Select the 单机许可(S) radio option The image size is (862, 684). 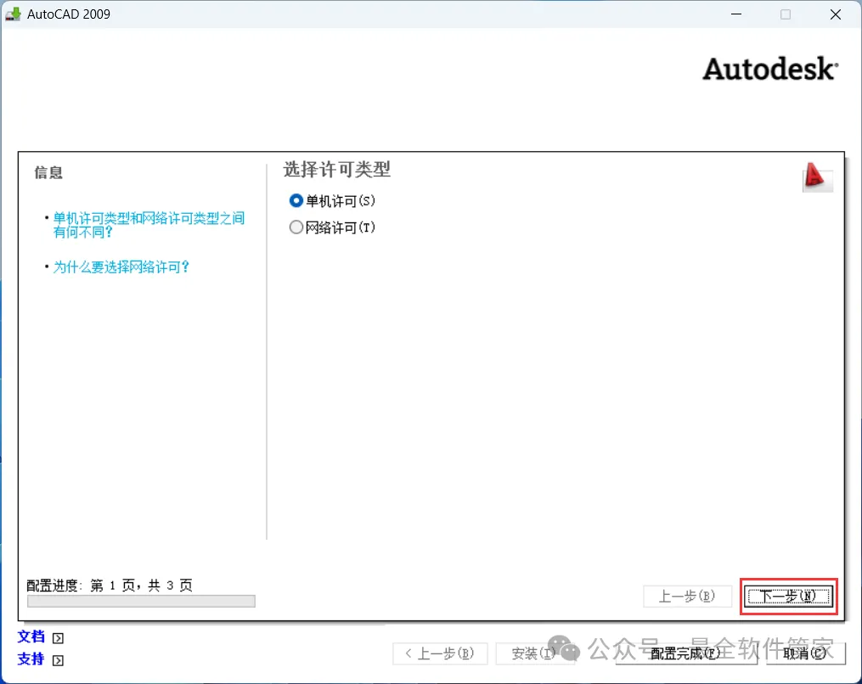[x=332, y=201]
